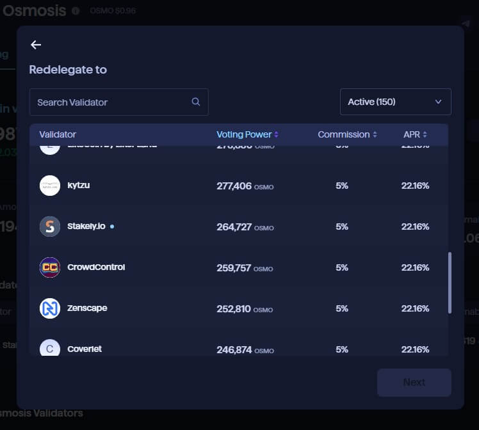This screenshot has height=430, width=479.
Task: Click the 22.16% APR for Stakely.io
Action: click(415, 227)
